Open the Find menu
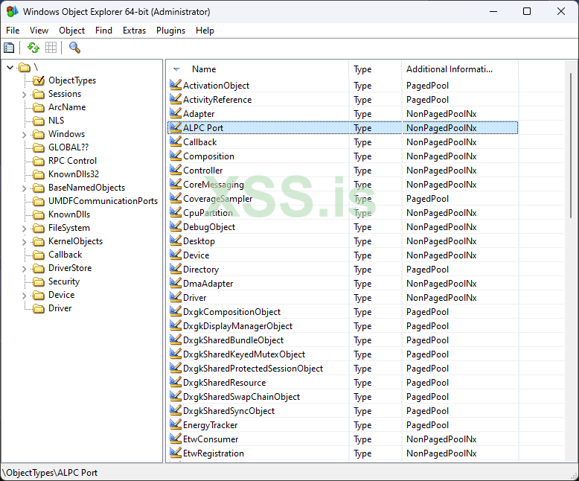 coord(103,31)
